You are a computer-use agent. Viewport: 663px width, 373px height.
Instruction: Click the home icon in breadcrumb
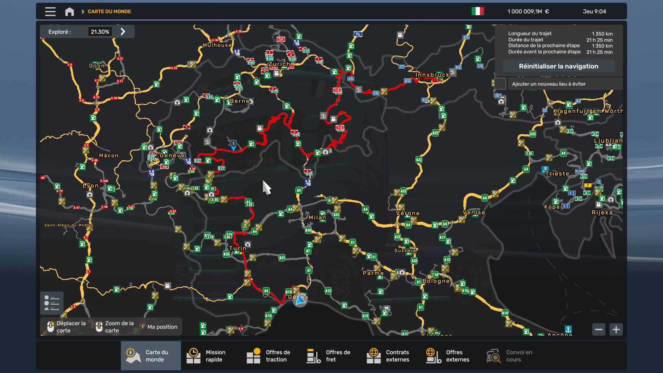tap(69, 11)
